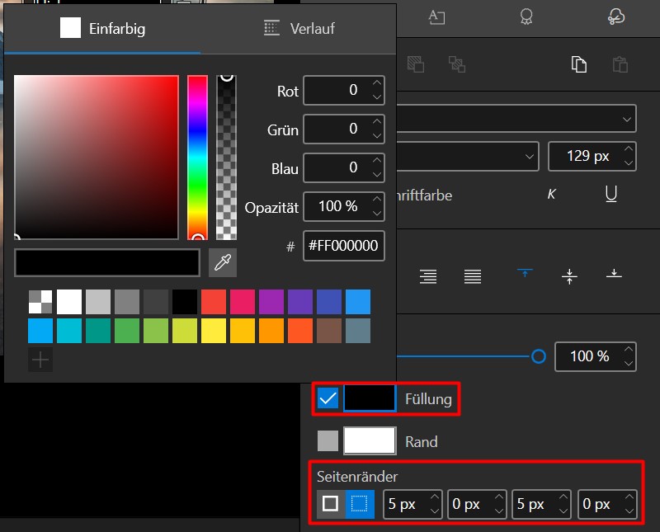
Task: Click the current color preview bar
Action: tap(107, 262)
